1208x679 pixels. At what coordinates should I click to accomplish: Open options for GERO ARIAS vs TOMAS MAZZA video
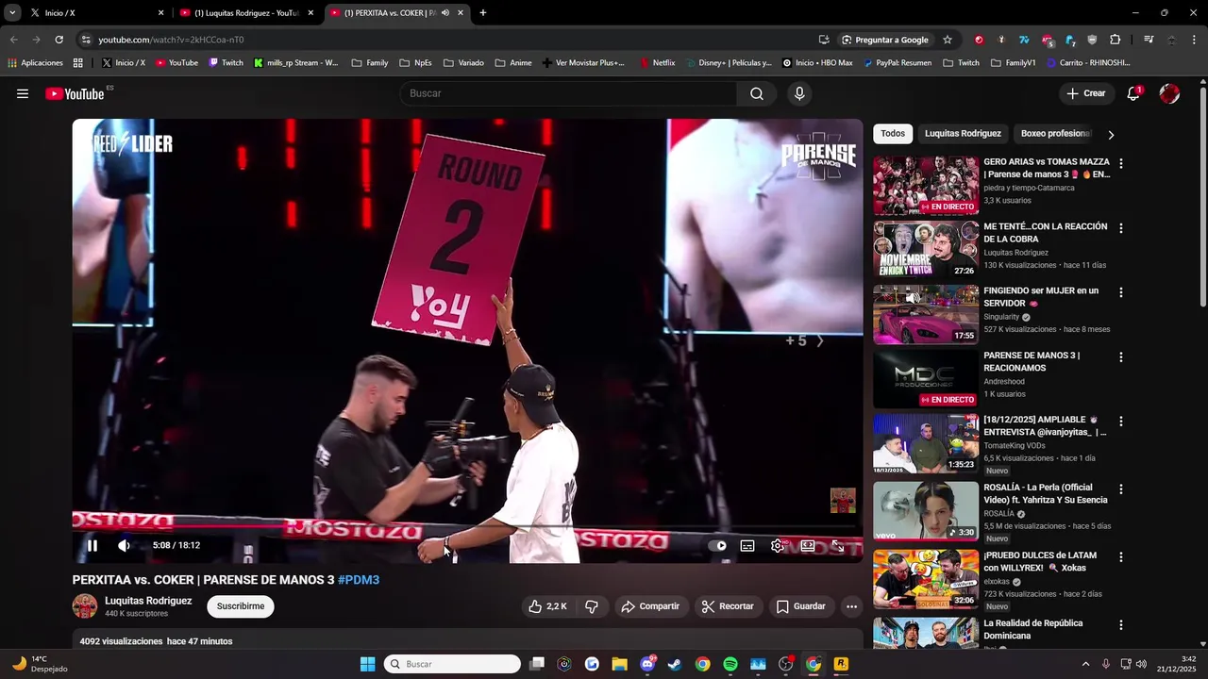(x=1121, y=163)
